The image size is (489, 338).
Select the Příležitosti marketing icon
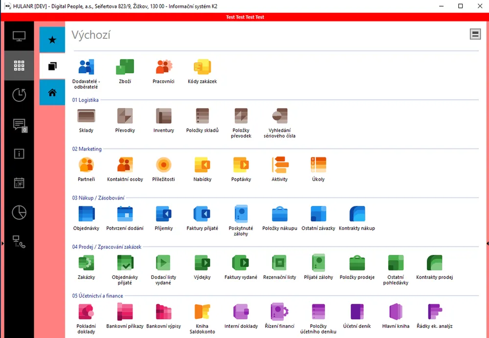click(x=163, y=165)
